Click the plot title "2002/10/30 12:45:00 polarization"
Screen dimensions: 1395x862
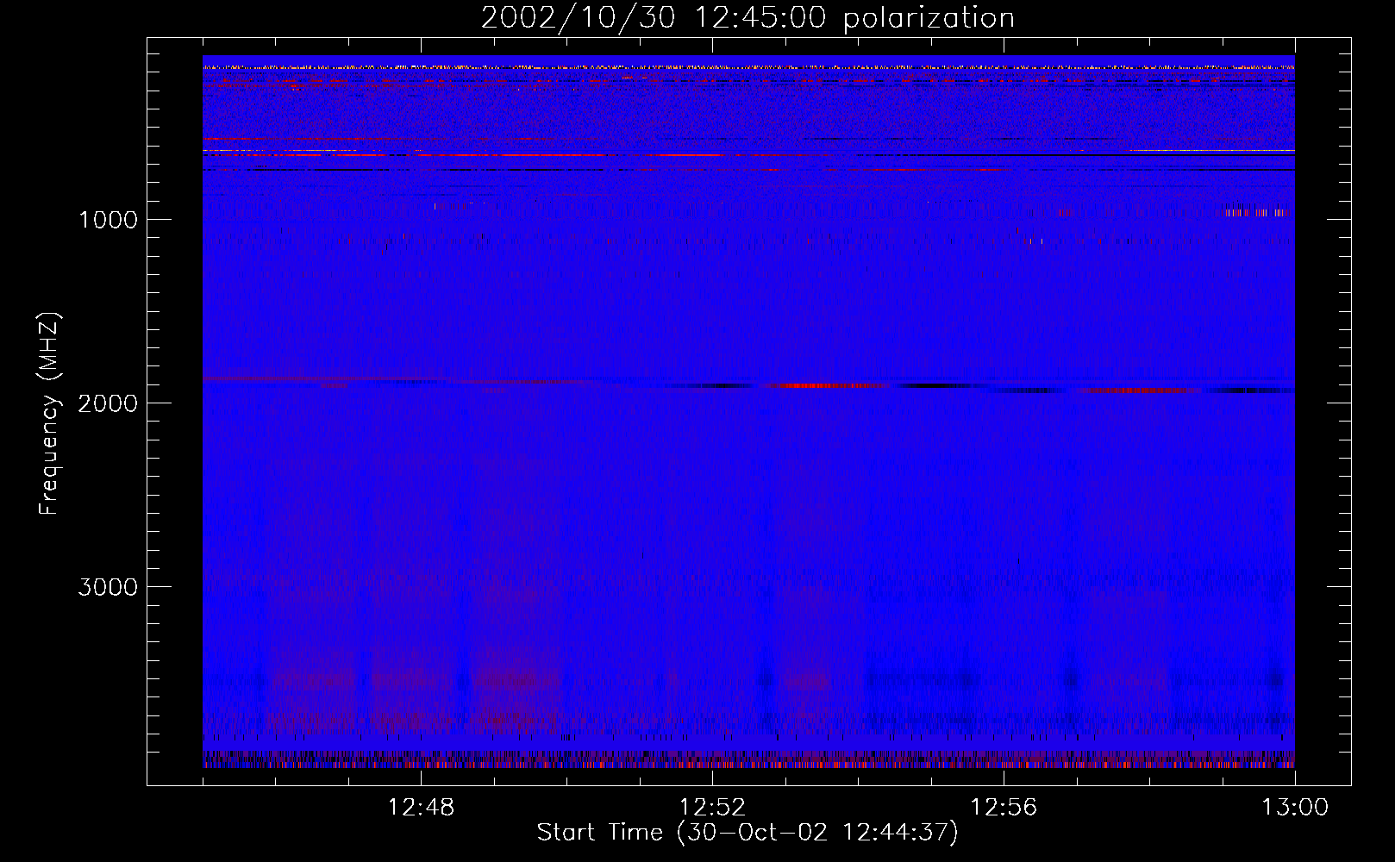(x=748, y=18)
